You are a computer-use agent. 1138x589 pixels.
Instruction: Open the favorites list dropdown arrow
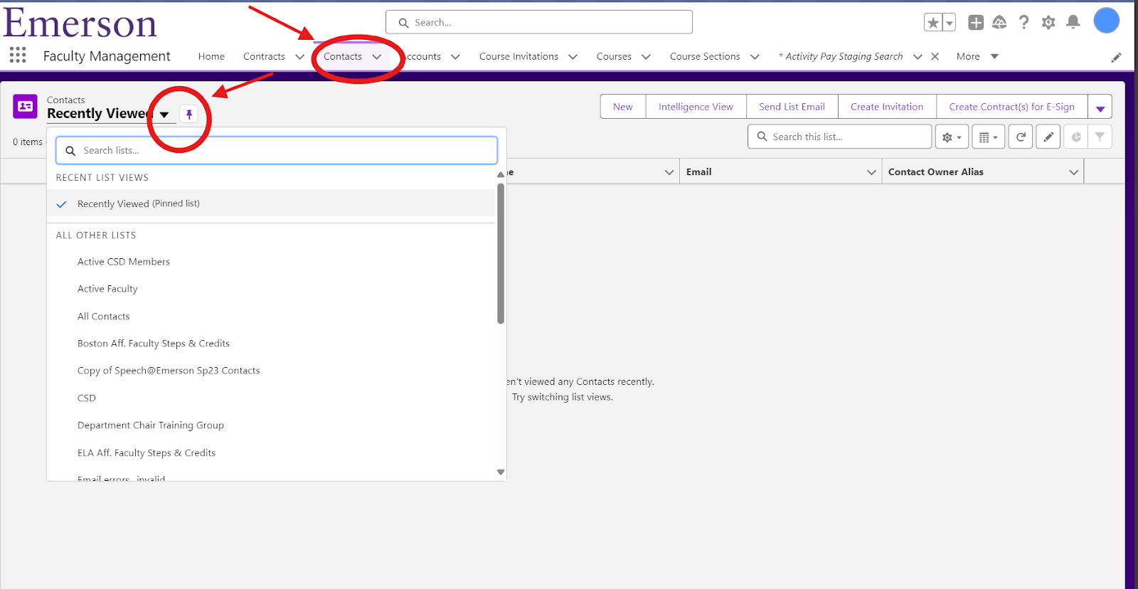coord(950,23)
